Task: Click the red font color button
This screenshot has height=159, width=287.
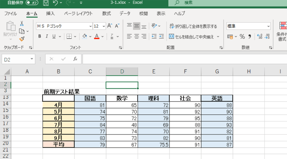Action: click(97, 36)
